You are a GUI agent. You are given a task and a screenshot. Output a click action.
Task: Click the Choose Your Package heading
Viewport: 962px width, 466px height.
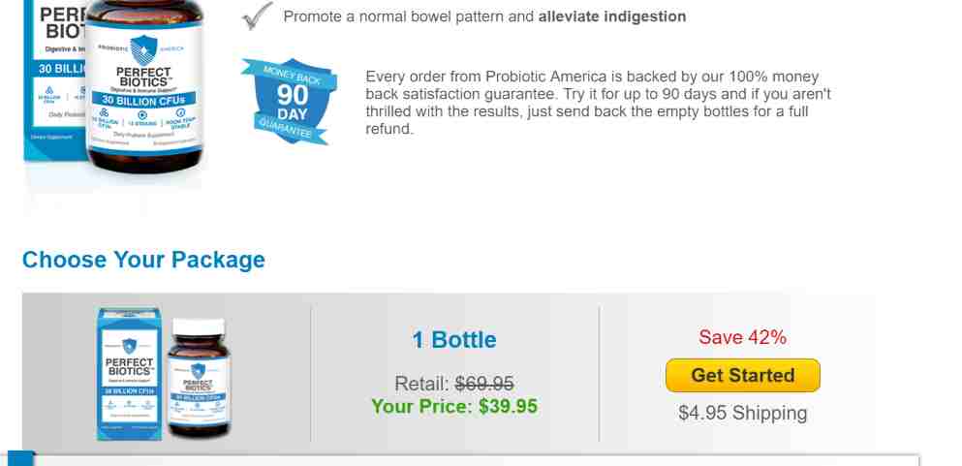click(143, 260)
